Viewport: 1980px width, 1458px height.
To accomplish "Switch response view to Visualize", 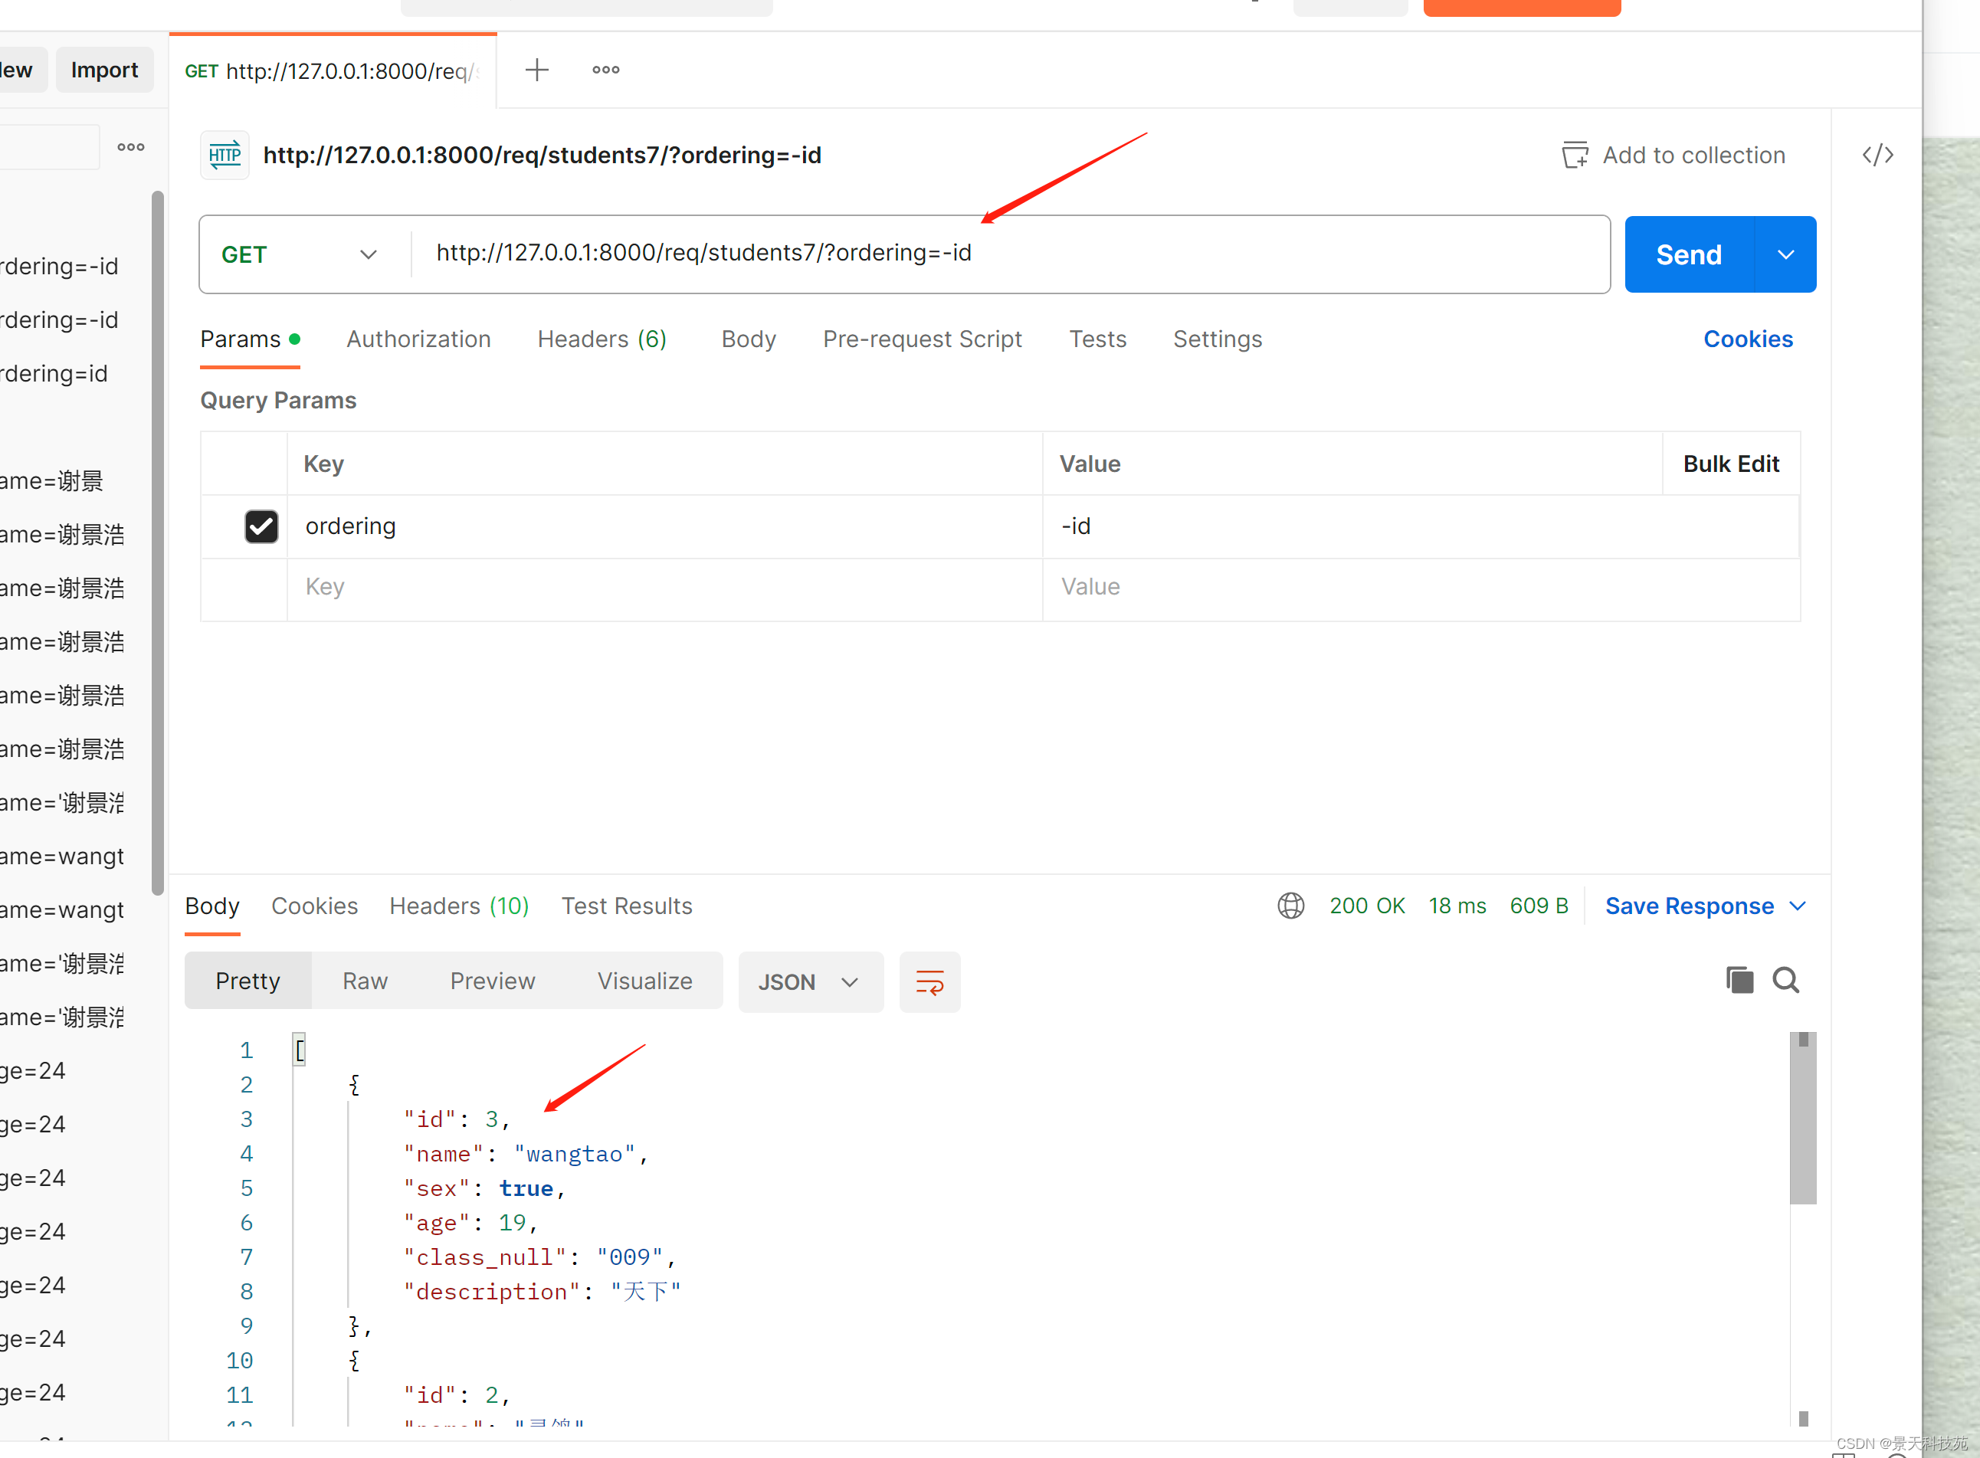I will point(644,981).
